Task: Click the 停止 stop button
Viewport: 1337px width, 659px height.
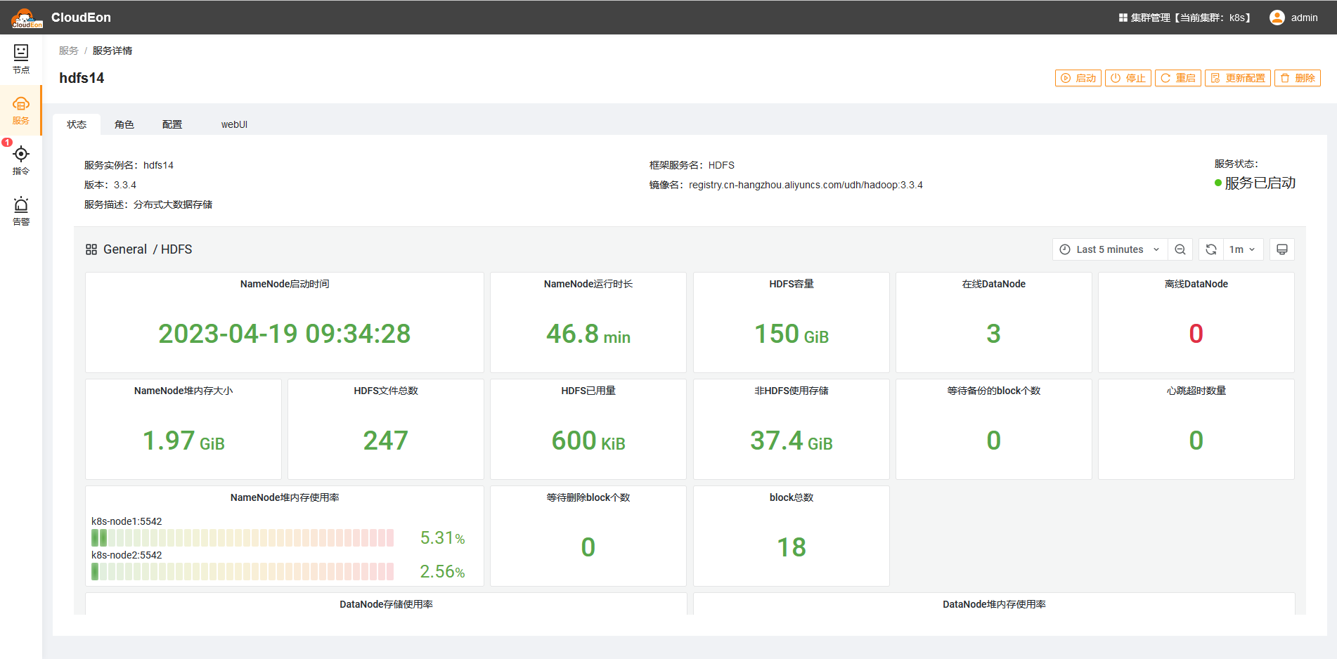Action: pyautogui.click(x=1128, y=78)
